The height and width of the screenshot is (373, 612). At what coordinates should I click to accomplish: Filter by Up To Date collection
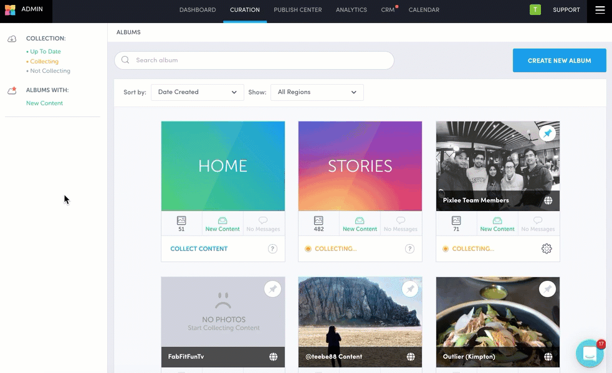[45, 52]
